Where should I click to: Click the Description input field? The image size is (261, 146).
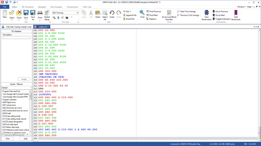16,38
